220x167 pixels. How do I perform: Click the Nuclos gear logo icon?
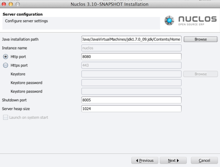(169, 21)
